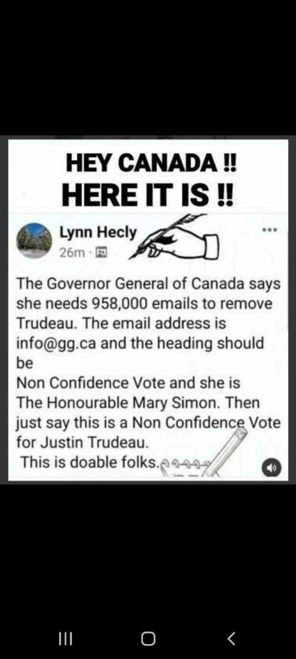Tap "This is doable folks." text
This screenshot has width=296, height=659.
point(89,462)
